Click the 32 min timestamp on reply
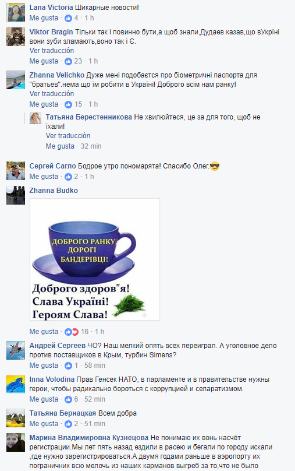 tap(91, 146)
